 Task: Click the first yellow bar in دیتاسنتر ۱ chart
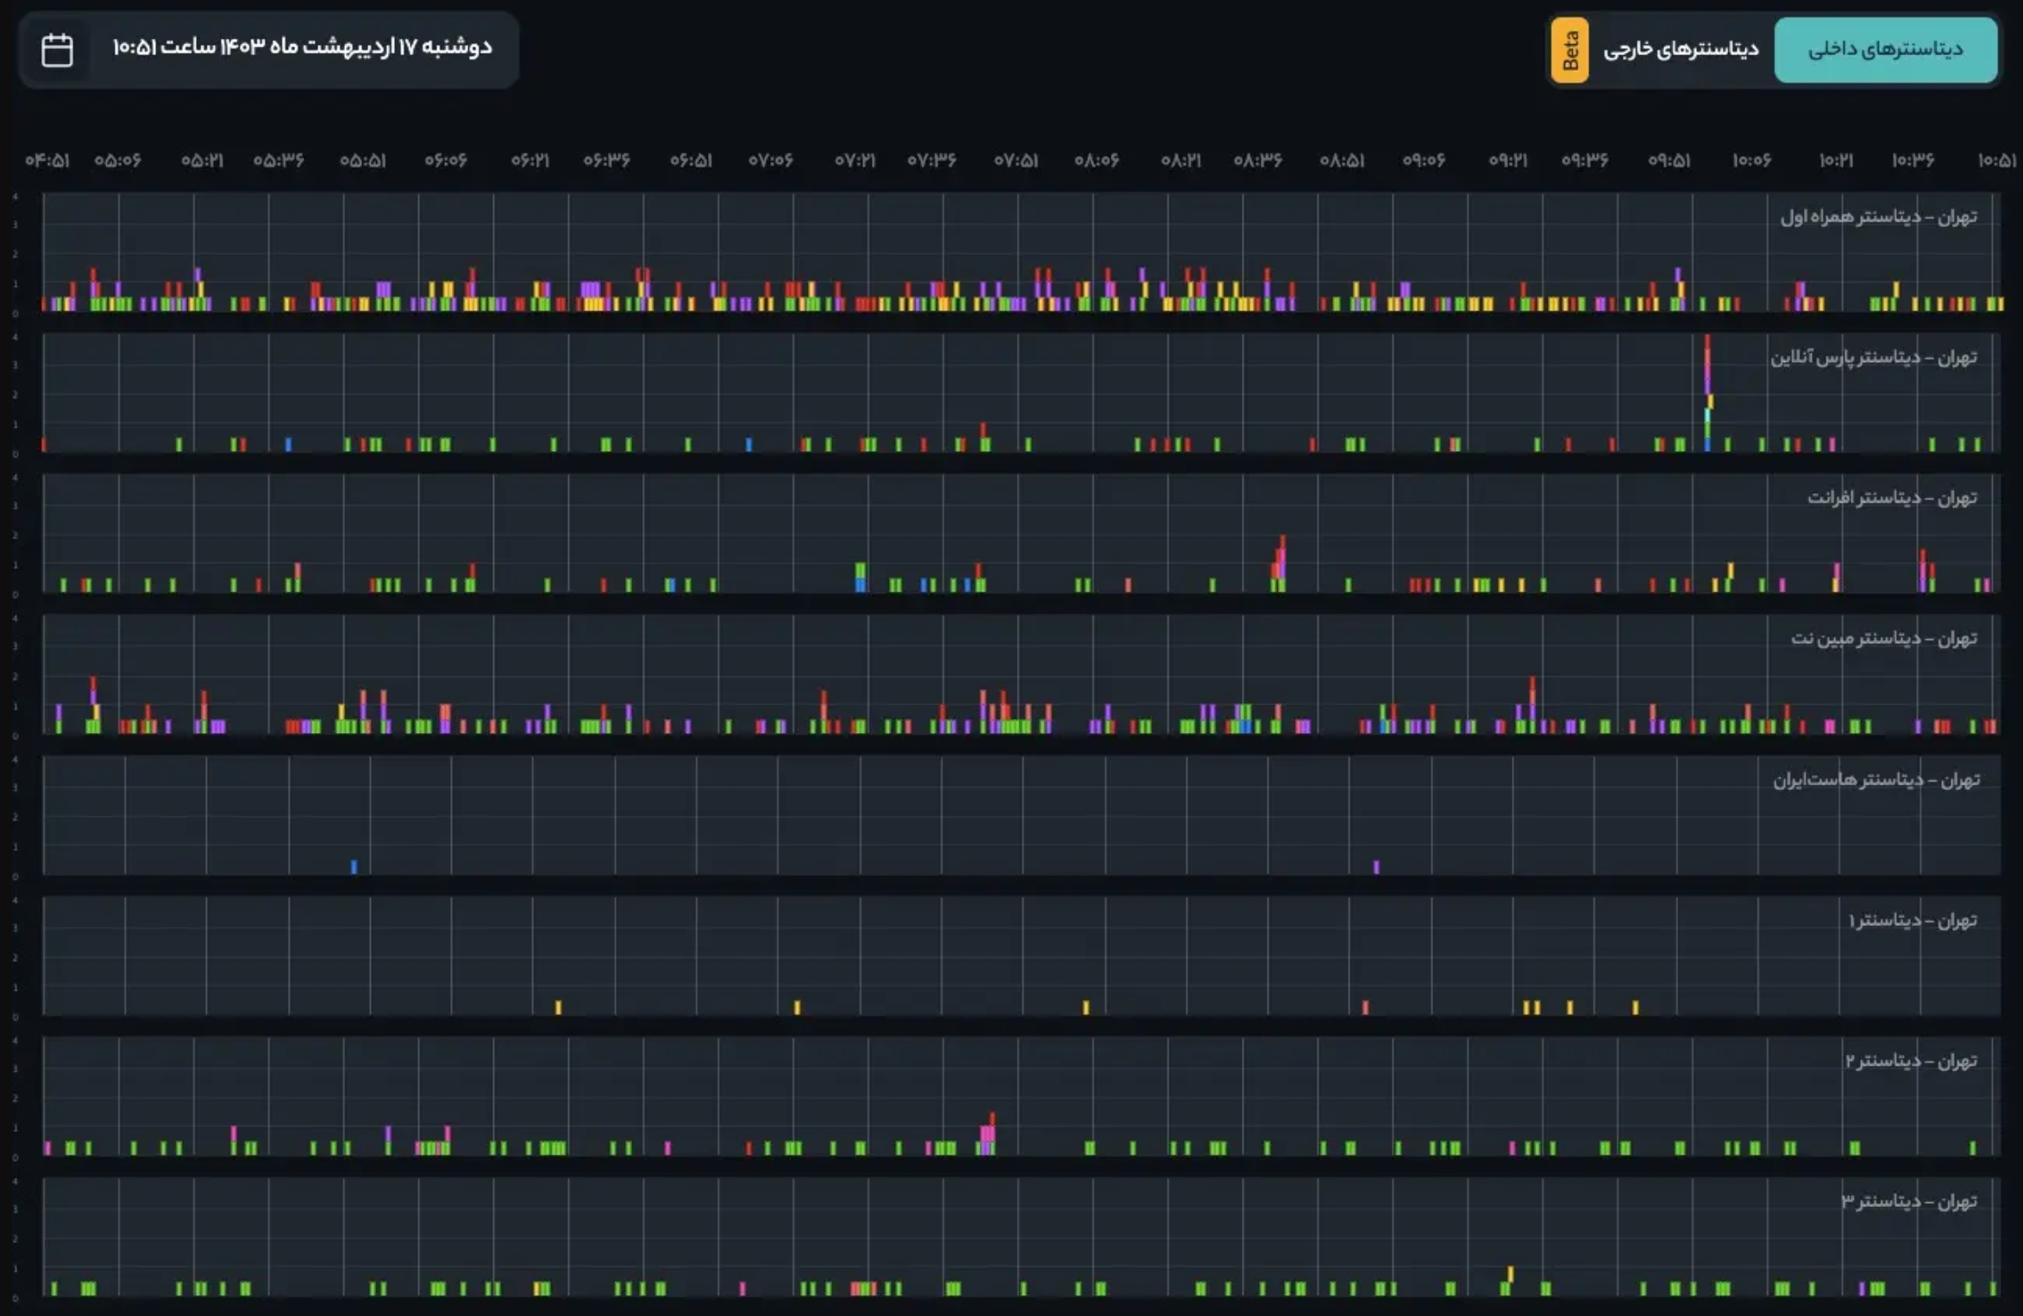[x=558, y=1006]
